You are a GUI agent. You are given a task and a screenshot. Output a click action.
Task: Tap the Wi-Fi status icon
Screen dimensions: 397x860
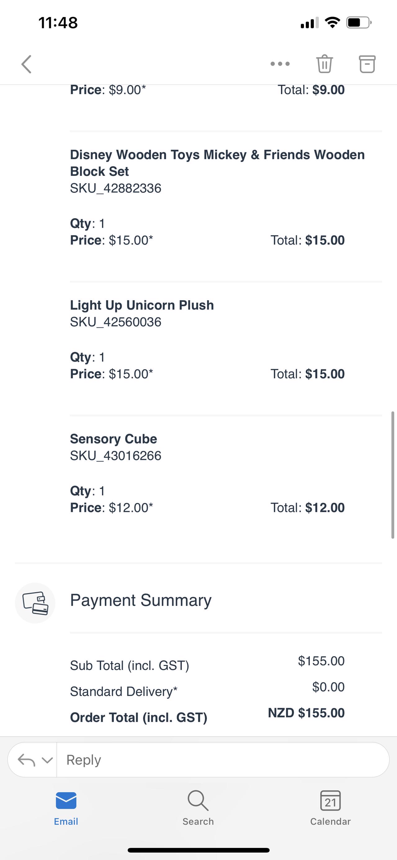[x=332, y=23]
